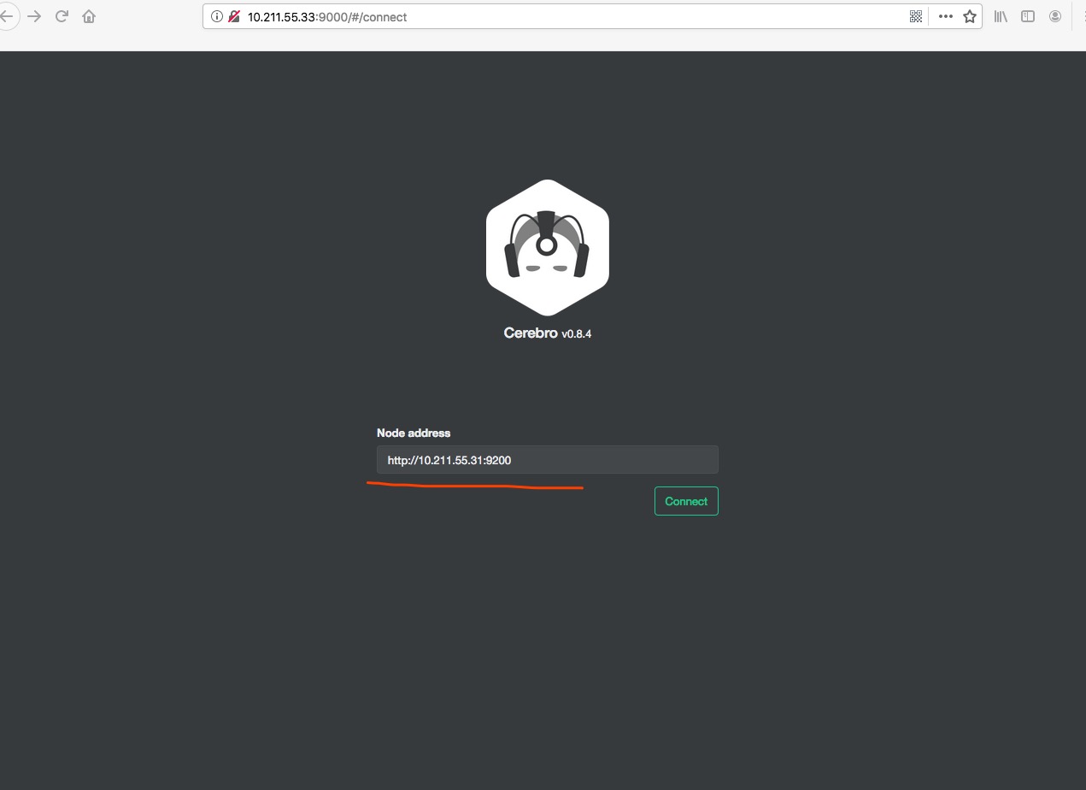Focus the Node address input field
1086x790 pixels.
point(547,460)
